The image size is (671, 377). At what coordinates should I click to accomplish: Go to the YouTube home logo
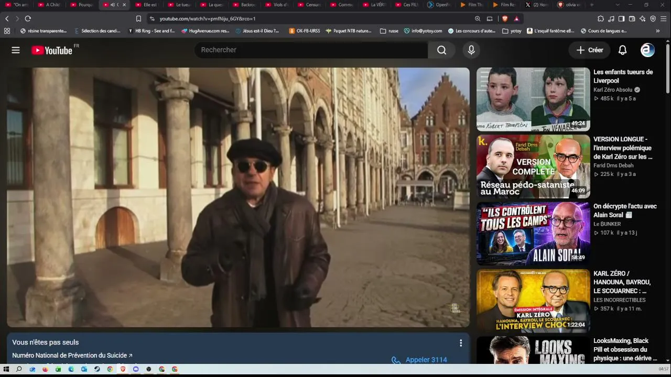tap(51, 50)
